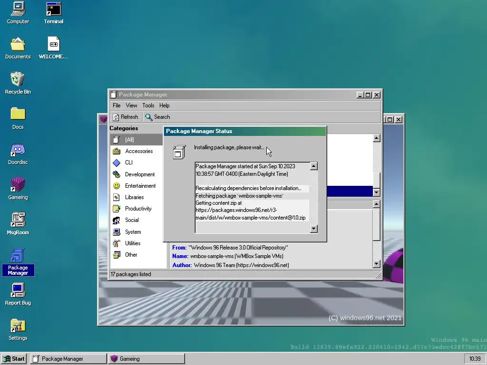Open the File menu
Viewport: 487px width, 365px height.
[117, 106]
